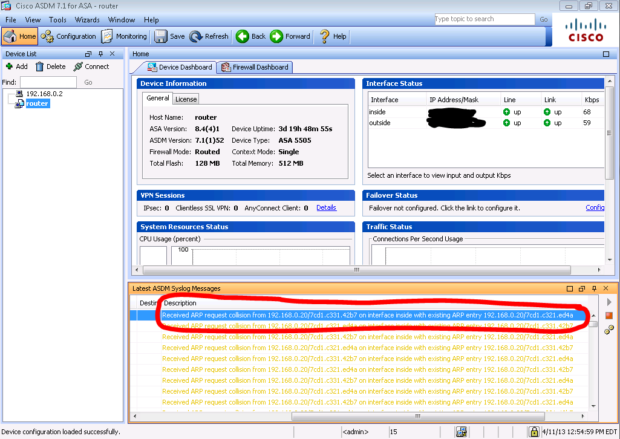The height and width of the screenshot is (439, 620).
Task: Click the Failover Configure link
Action: (595, 207)
